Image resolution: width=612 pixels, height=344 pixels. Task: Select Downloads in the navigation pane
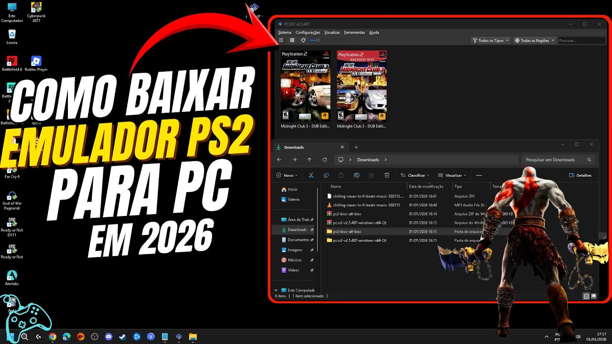[294, 230]
